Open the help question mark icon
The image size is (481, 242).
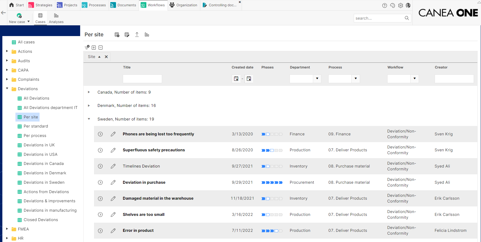coord(384,5)
